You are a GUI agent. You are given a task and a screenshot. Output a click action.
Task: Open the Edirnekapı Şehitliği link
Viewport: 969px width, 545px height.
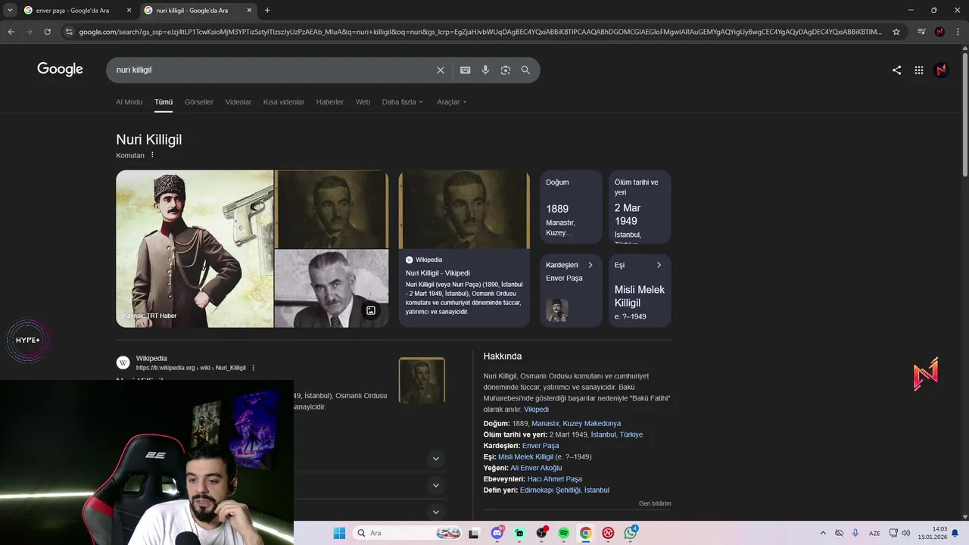(x=550, y=490)
